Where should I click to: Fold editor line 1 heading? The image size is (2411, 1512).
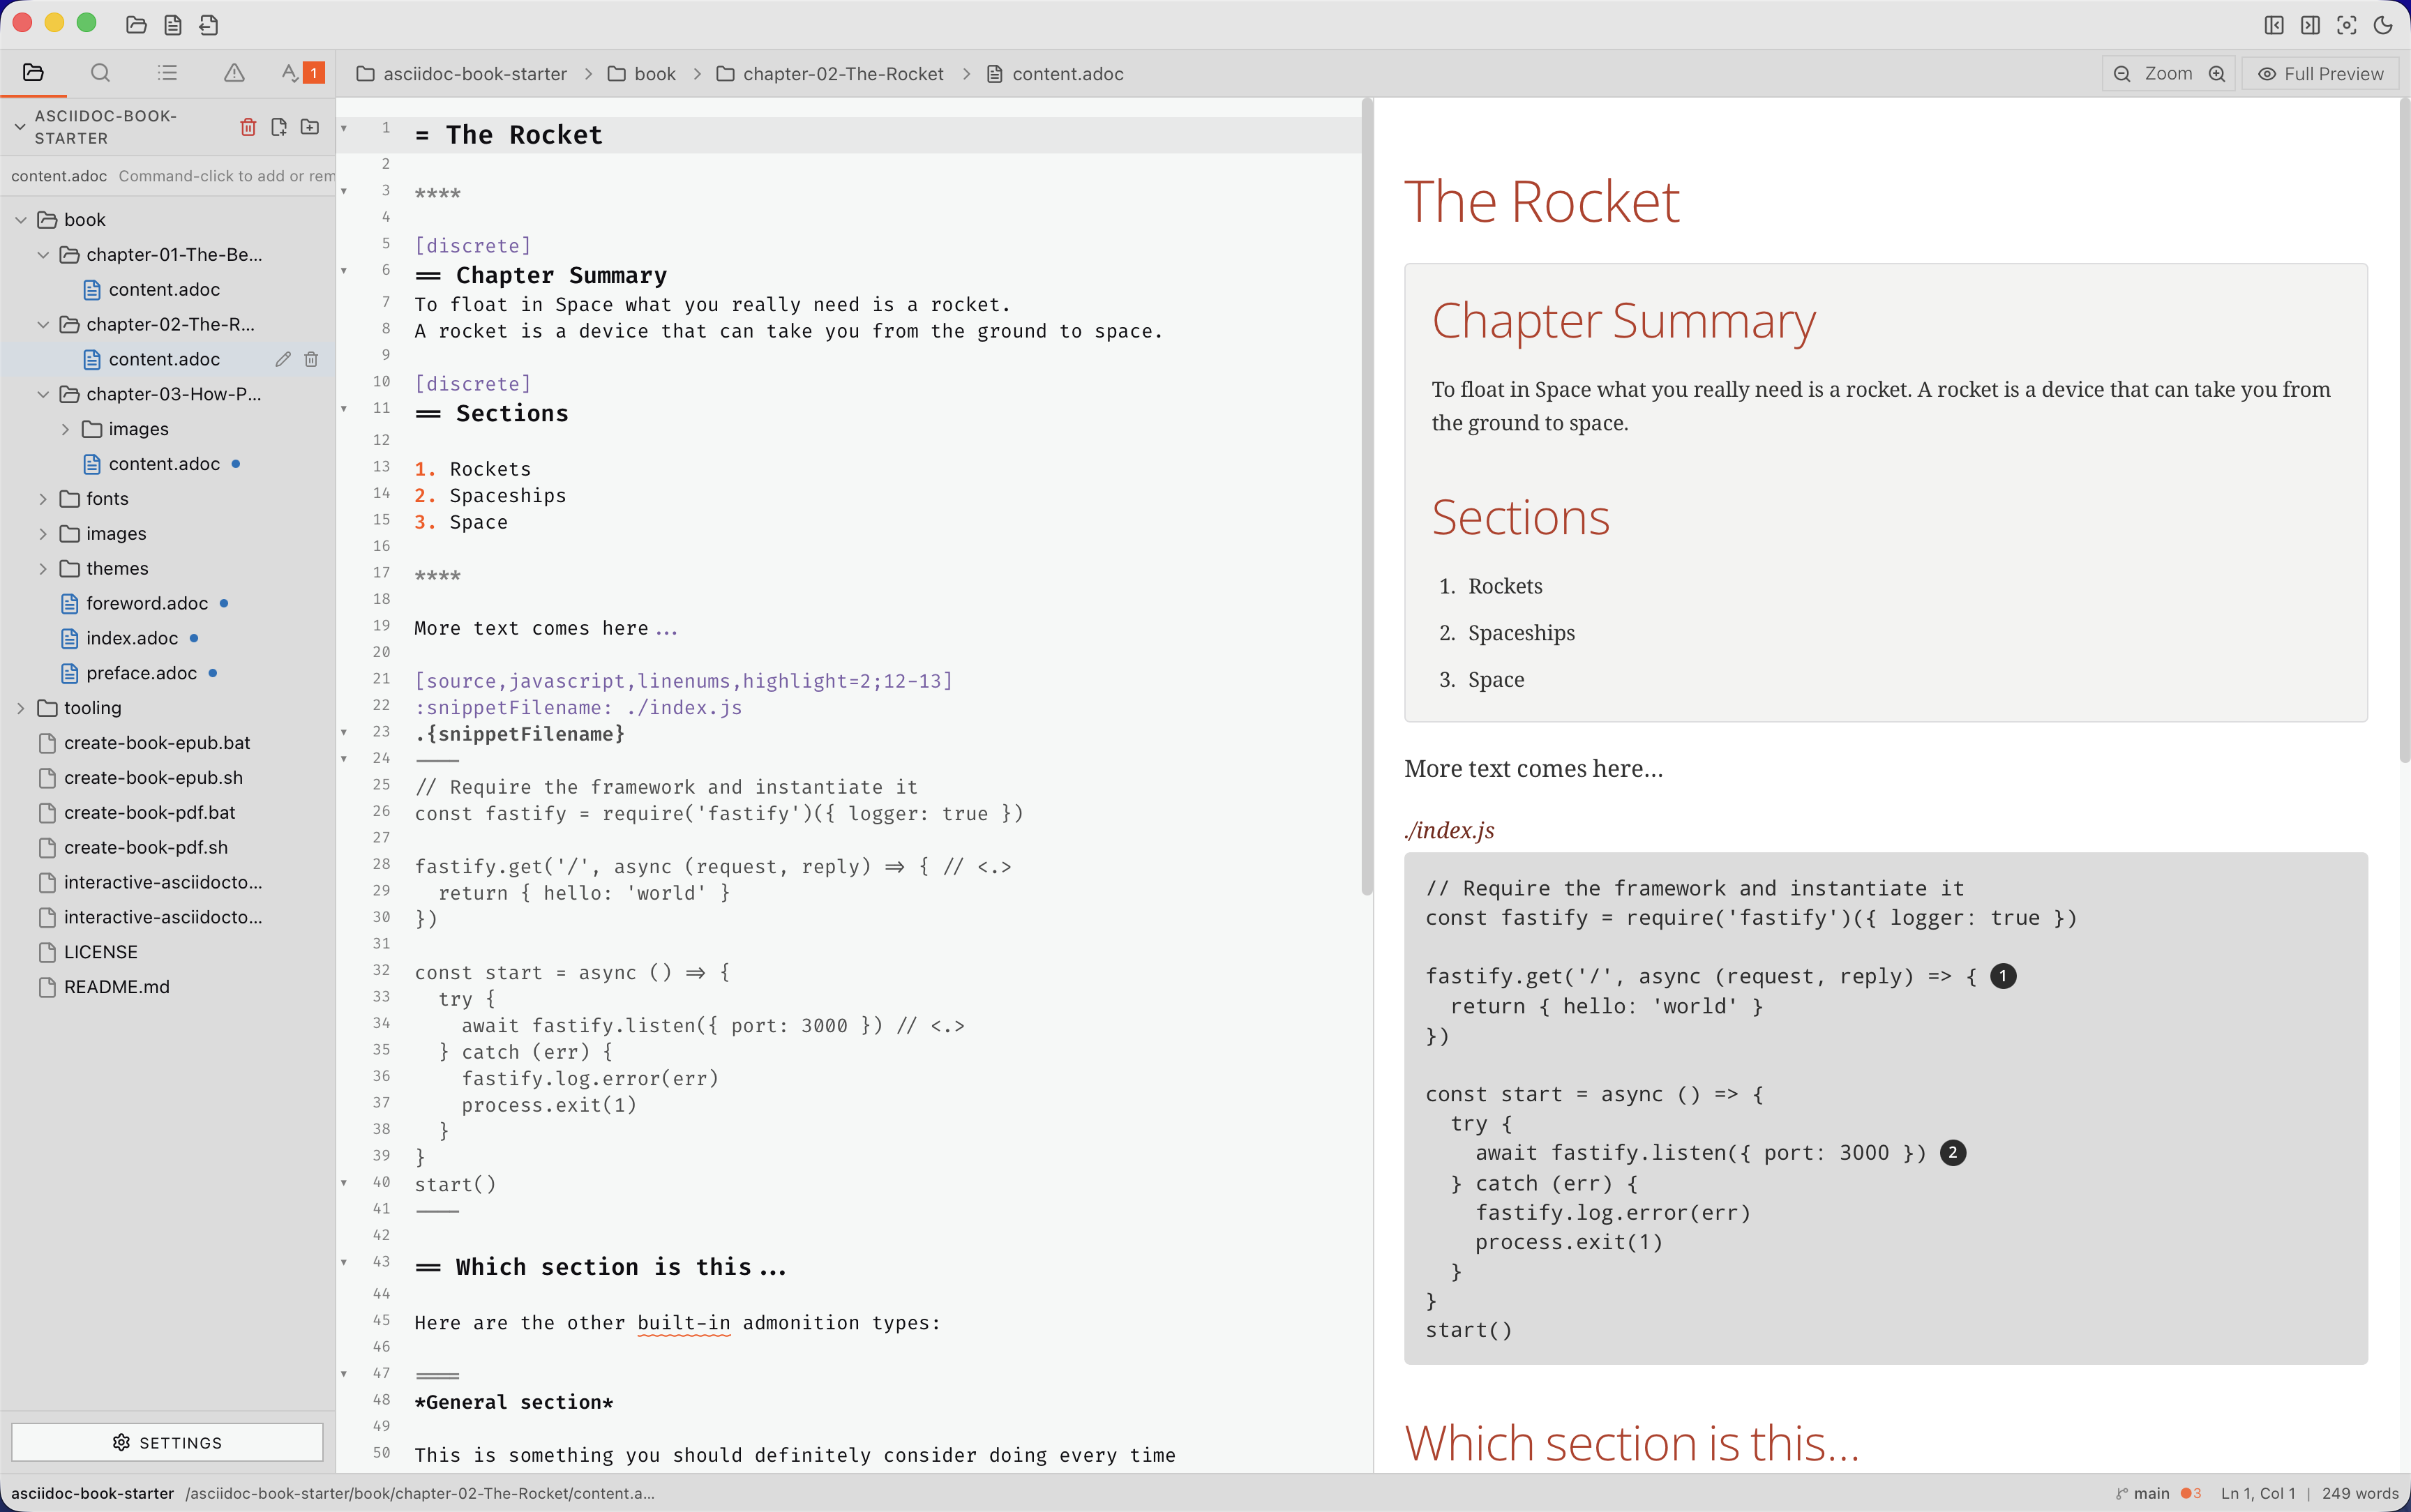(344, 128)
